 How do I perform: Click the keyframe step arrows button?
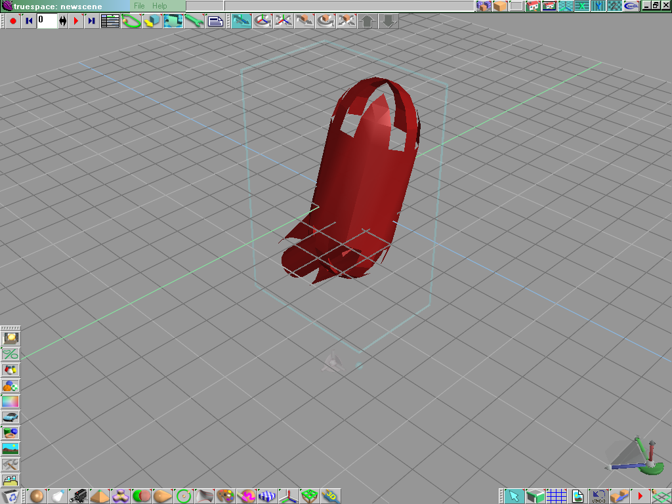coord(63,20)
